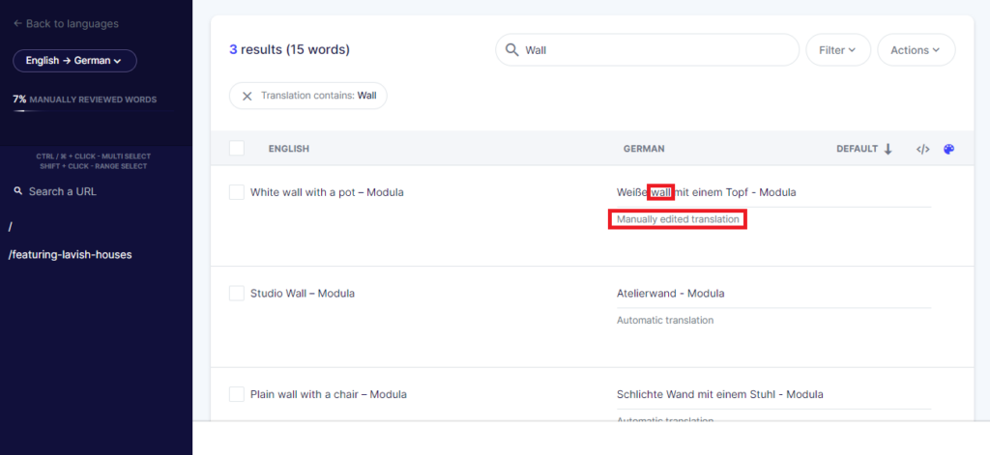
Task: Click the magnifier icon in the Wall search box
Action: click(511, 50)
